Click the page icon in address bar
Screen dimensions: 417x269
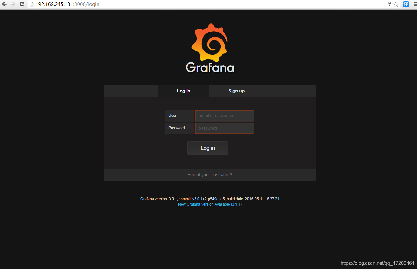click(32, 4)
